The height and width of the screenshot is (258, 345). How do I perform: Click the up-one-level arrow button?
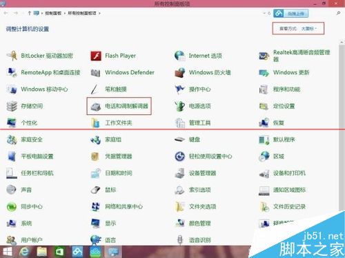coord(29,13)
